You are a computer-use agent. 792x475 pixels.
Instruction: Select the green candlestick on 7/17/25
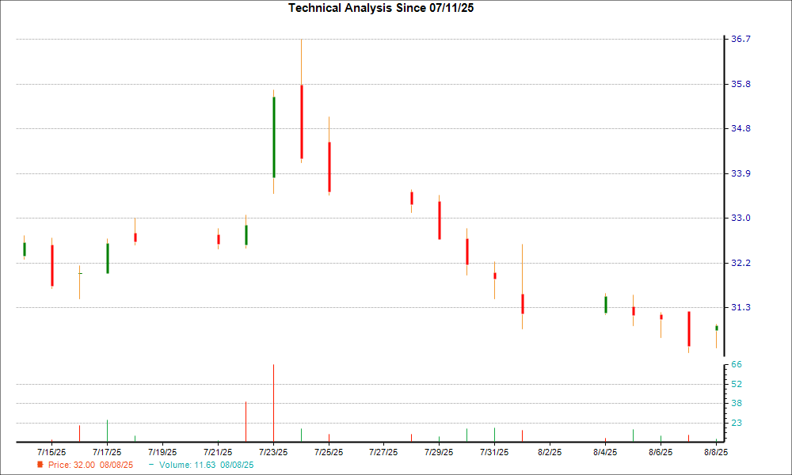coord(108,258)
